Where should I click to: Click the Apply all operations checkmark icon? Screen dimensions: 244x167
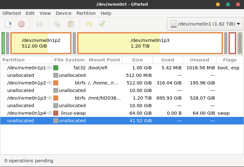[102, 24]
